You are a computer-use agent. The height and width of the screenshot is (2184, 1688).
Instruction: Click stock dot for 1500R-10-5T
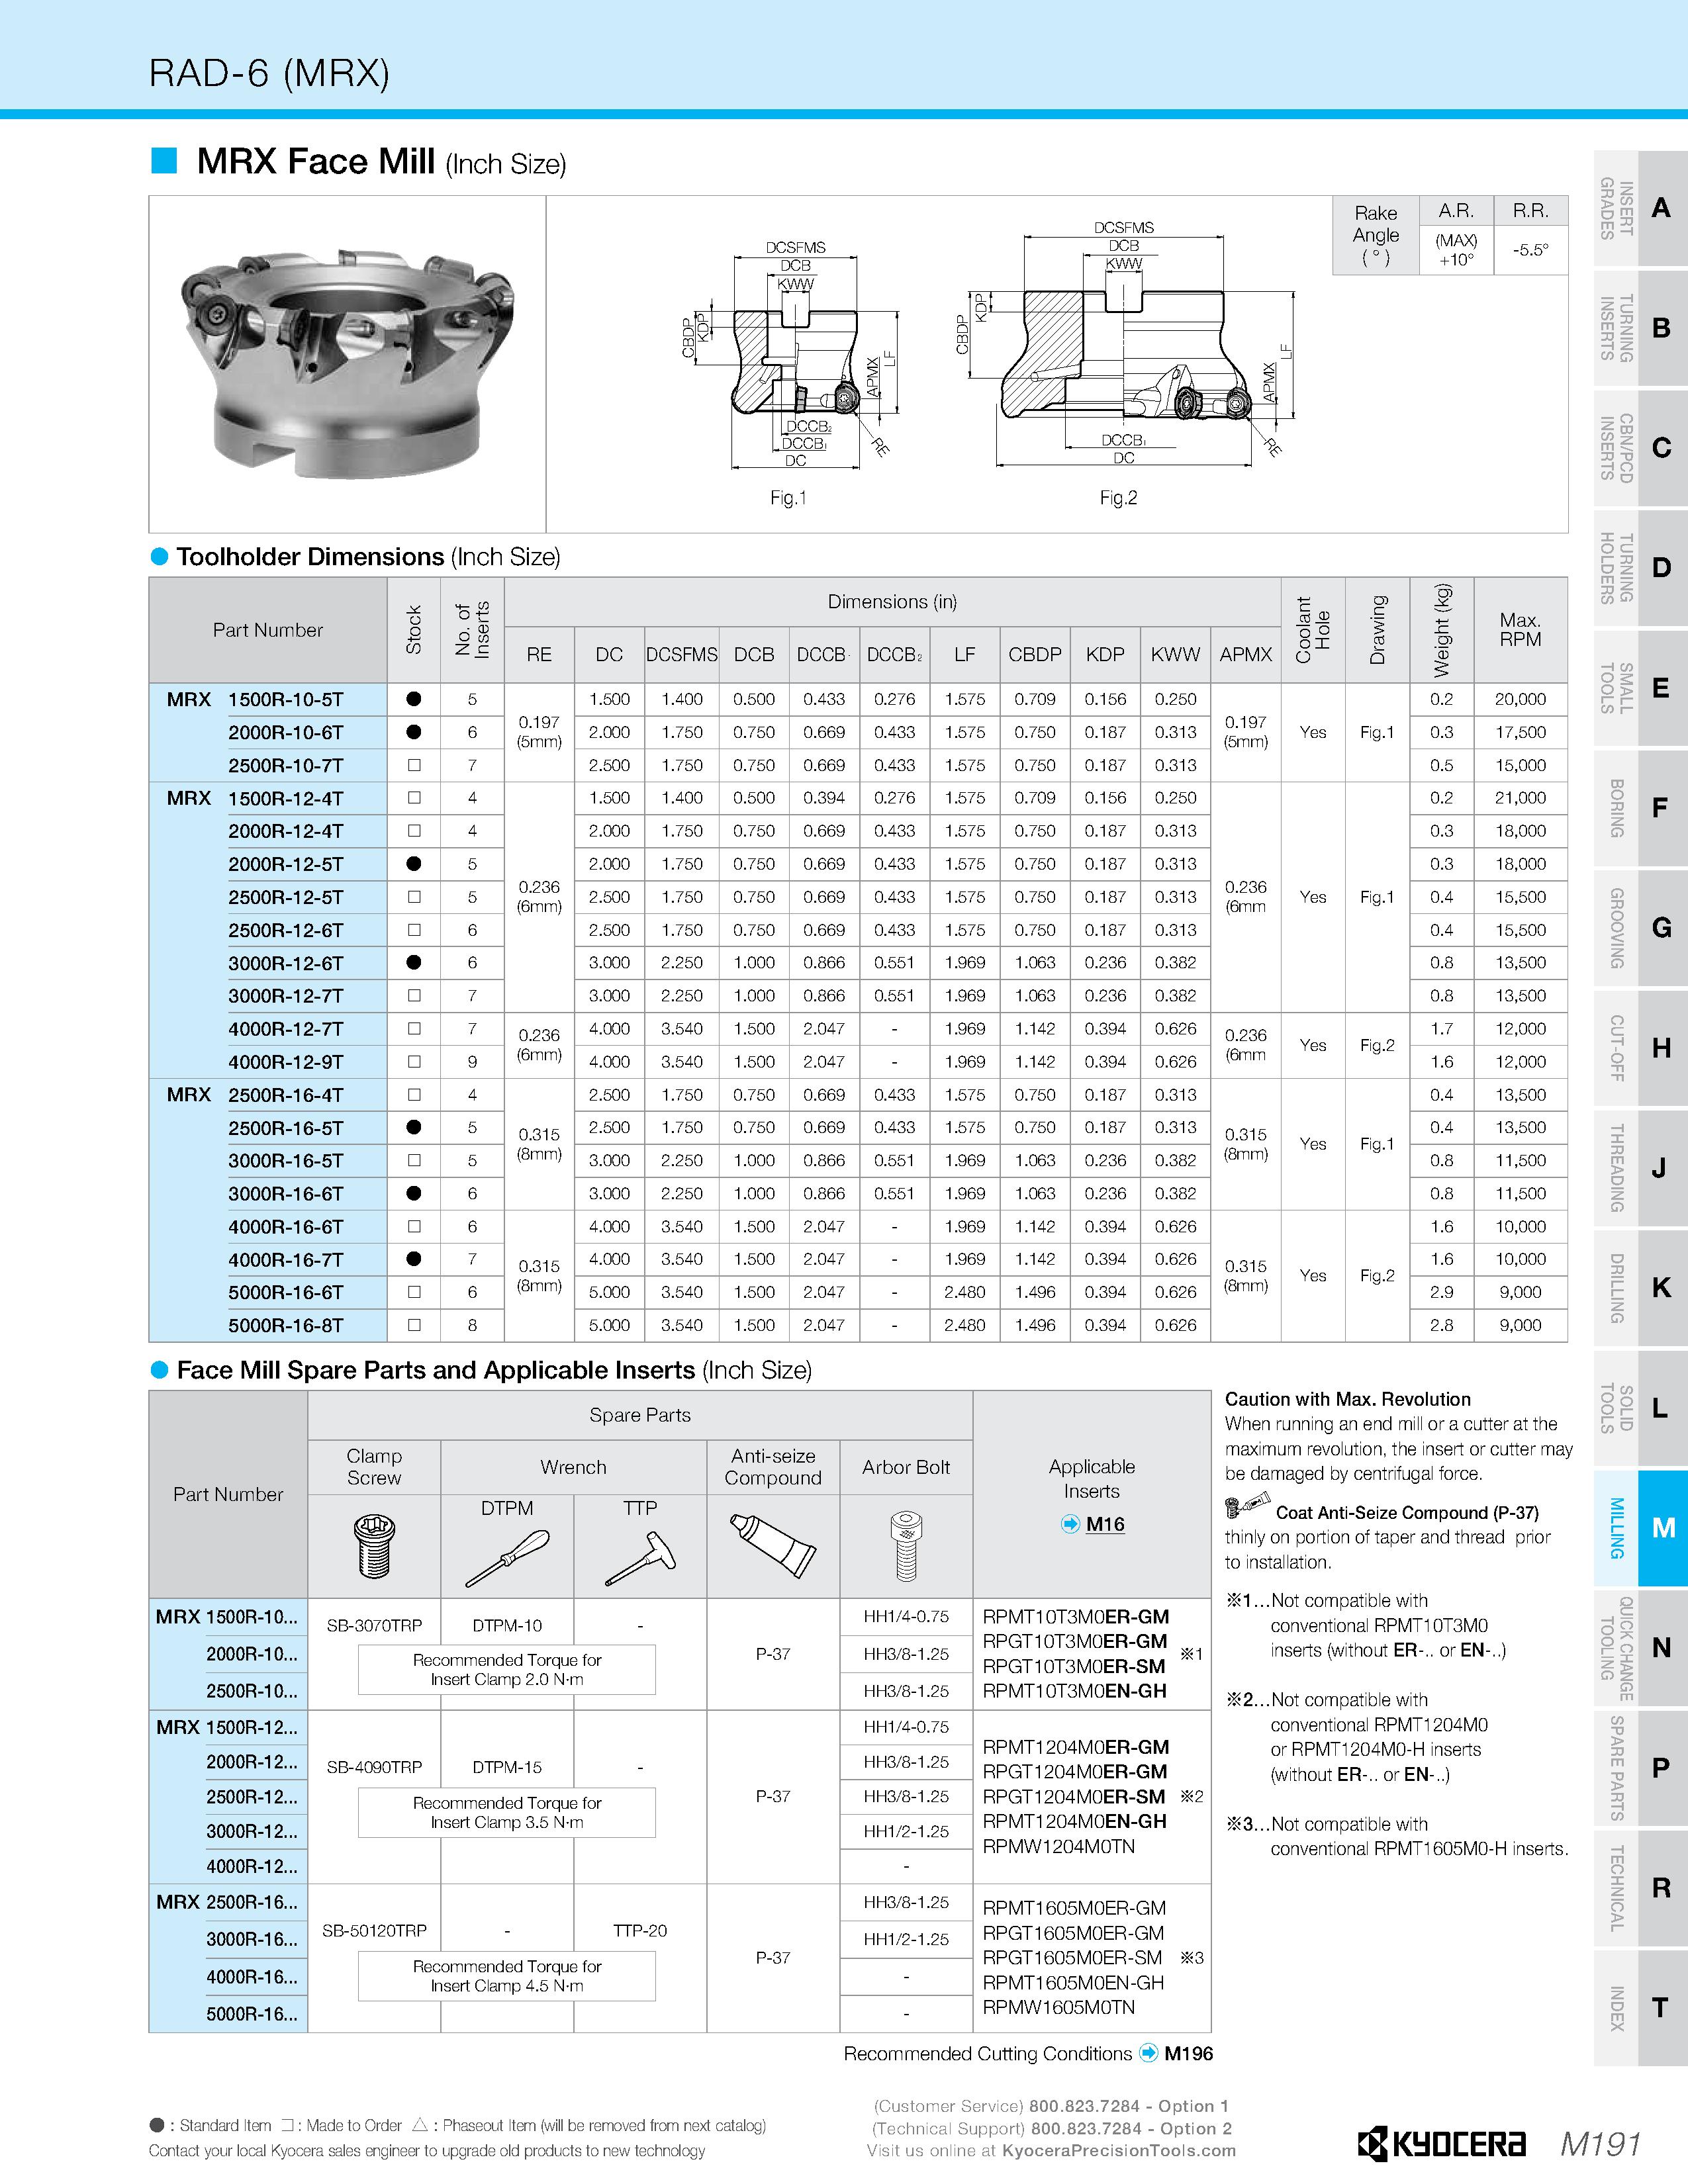pos(414,699)
